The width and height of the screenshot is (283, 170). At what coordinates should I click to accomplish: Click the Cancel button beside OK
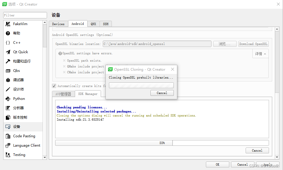click(x=243, y=164)
